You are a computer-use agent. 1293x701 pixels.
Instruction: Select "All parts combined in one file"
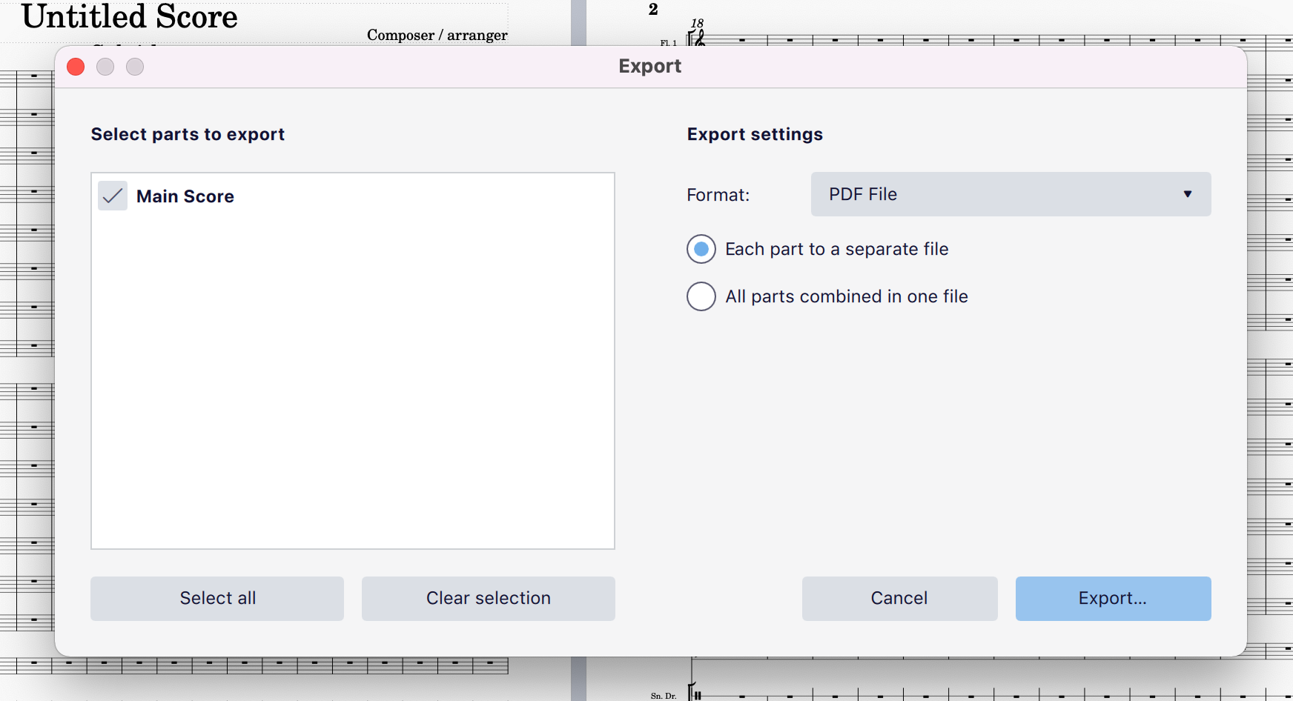[x=701, y=296]
